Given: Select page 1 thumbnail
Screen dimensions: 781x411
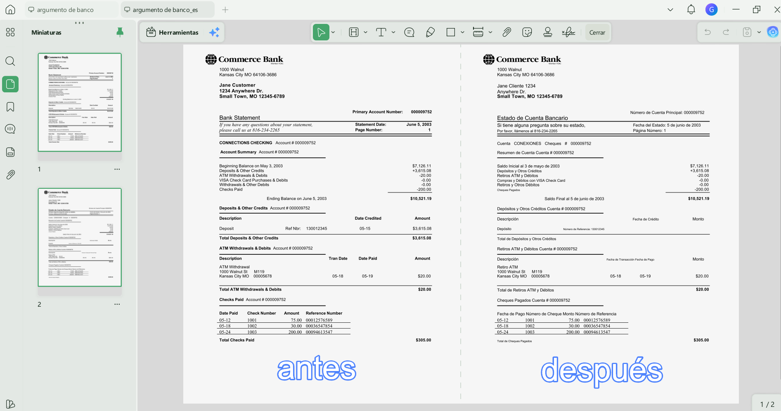Looking at the screenshot, I should coord(80,102).
